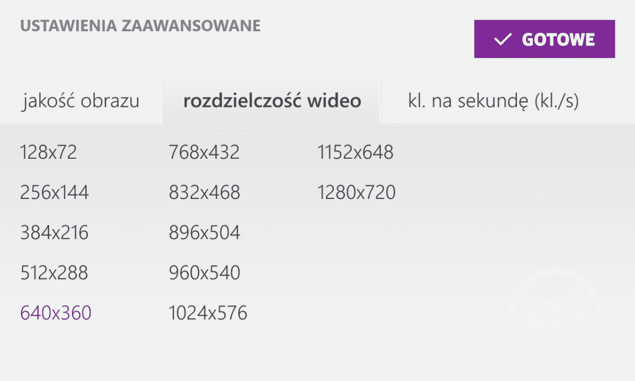Select the 960x540 resolution
The height and width of the screenshot is (381, 635).
click(204, 273)
